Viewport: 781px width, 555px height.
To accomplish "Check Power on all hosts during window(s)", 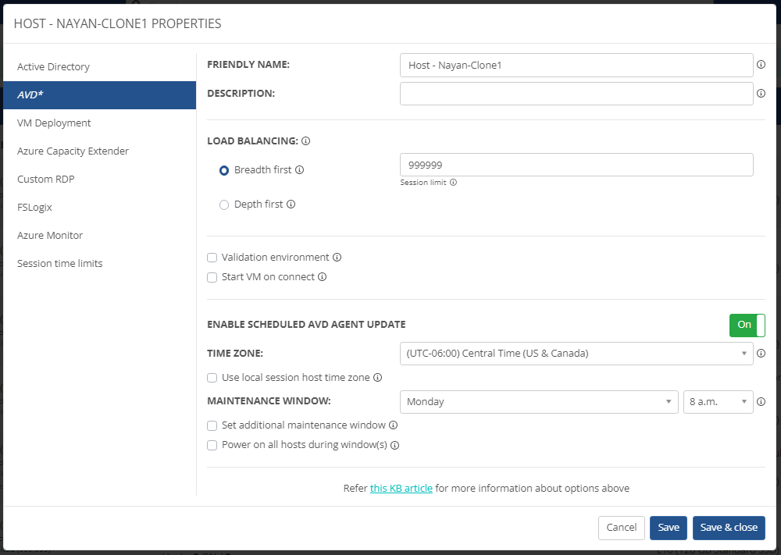I will [212, 446].
